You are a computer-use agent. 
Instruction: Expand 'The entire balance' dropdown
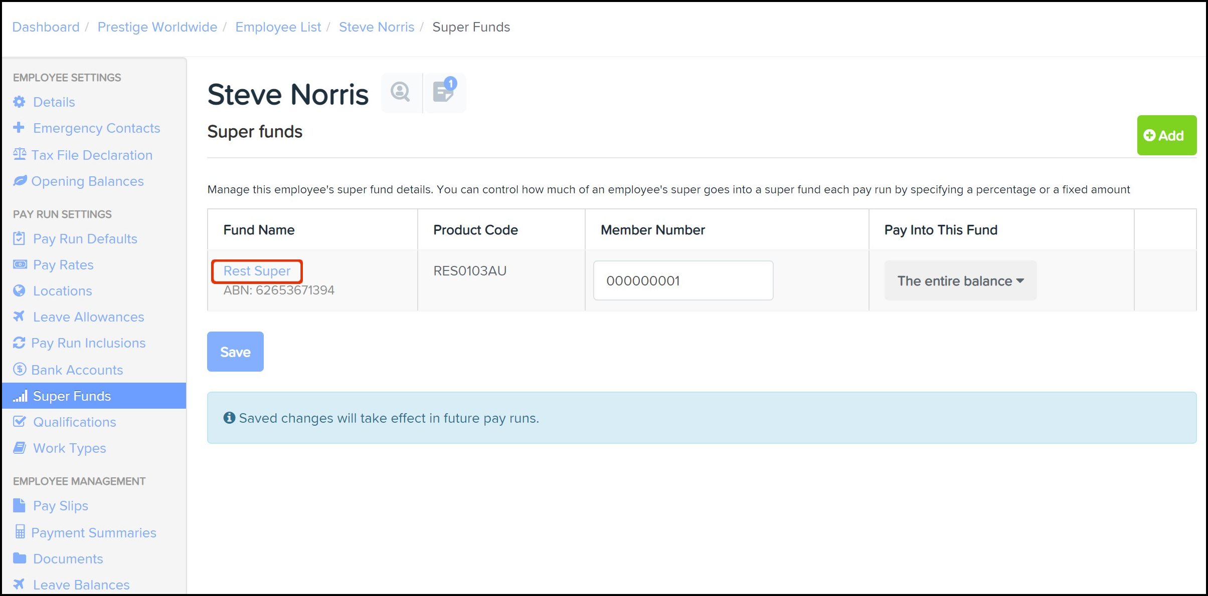click(x=960, y=281)
